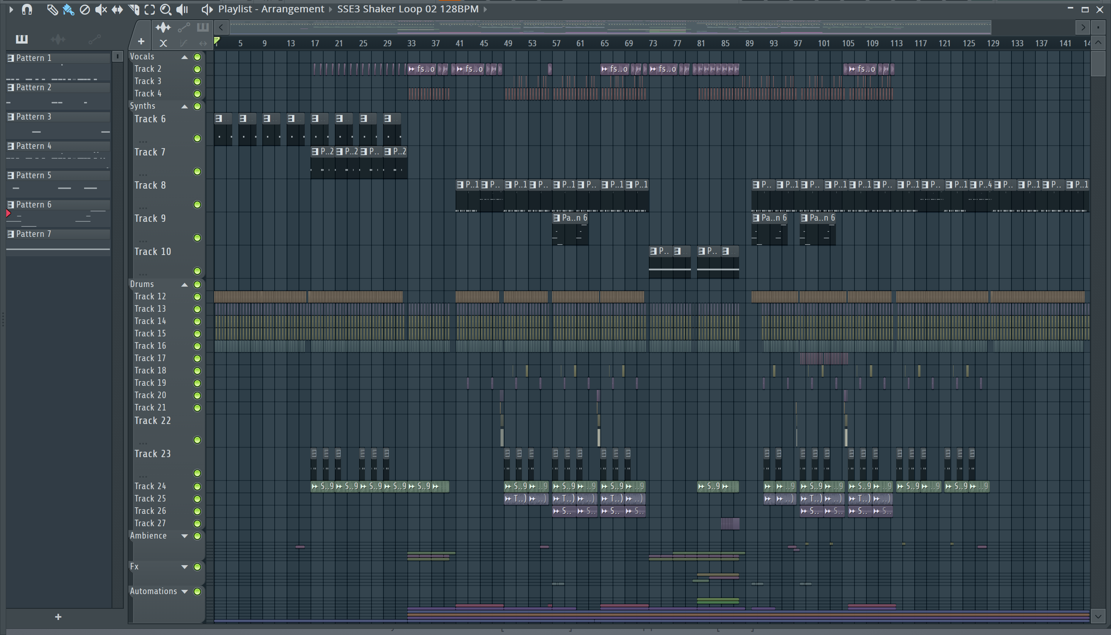Expand the Ambience track group
The height and width of the screenshot is (635, 1111).
pos(184,536)
